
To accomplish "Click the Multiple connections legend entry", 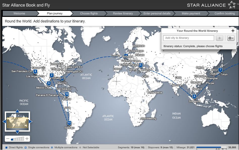I will coord(64,147).
